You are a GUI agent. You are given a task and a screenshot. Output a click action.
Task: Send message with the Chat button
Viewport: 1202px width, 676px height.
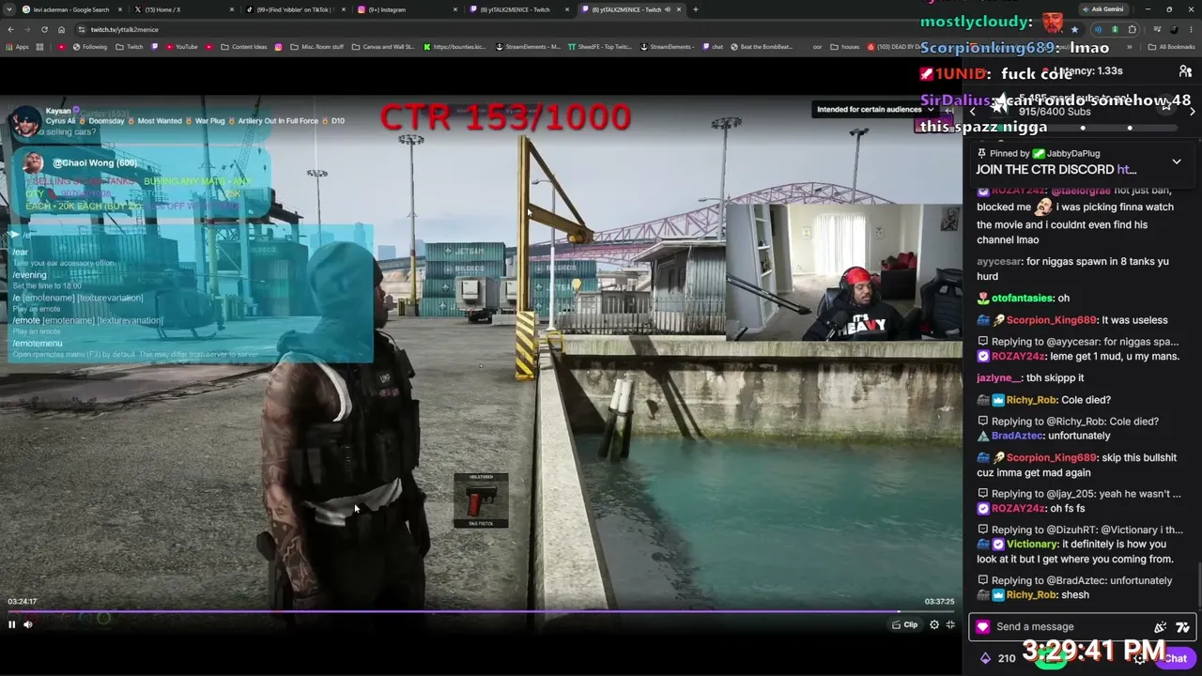point(1175,658)
